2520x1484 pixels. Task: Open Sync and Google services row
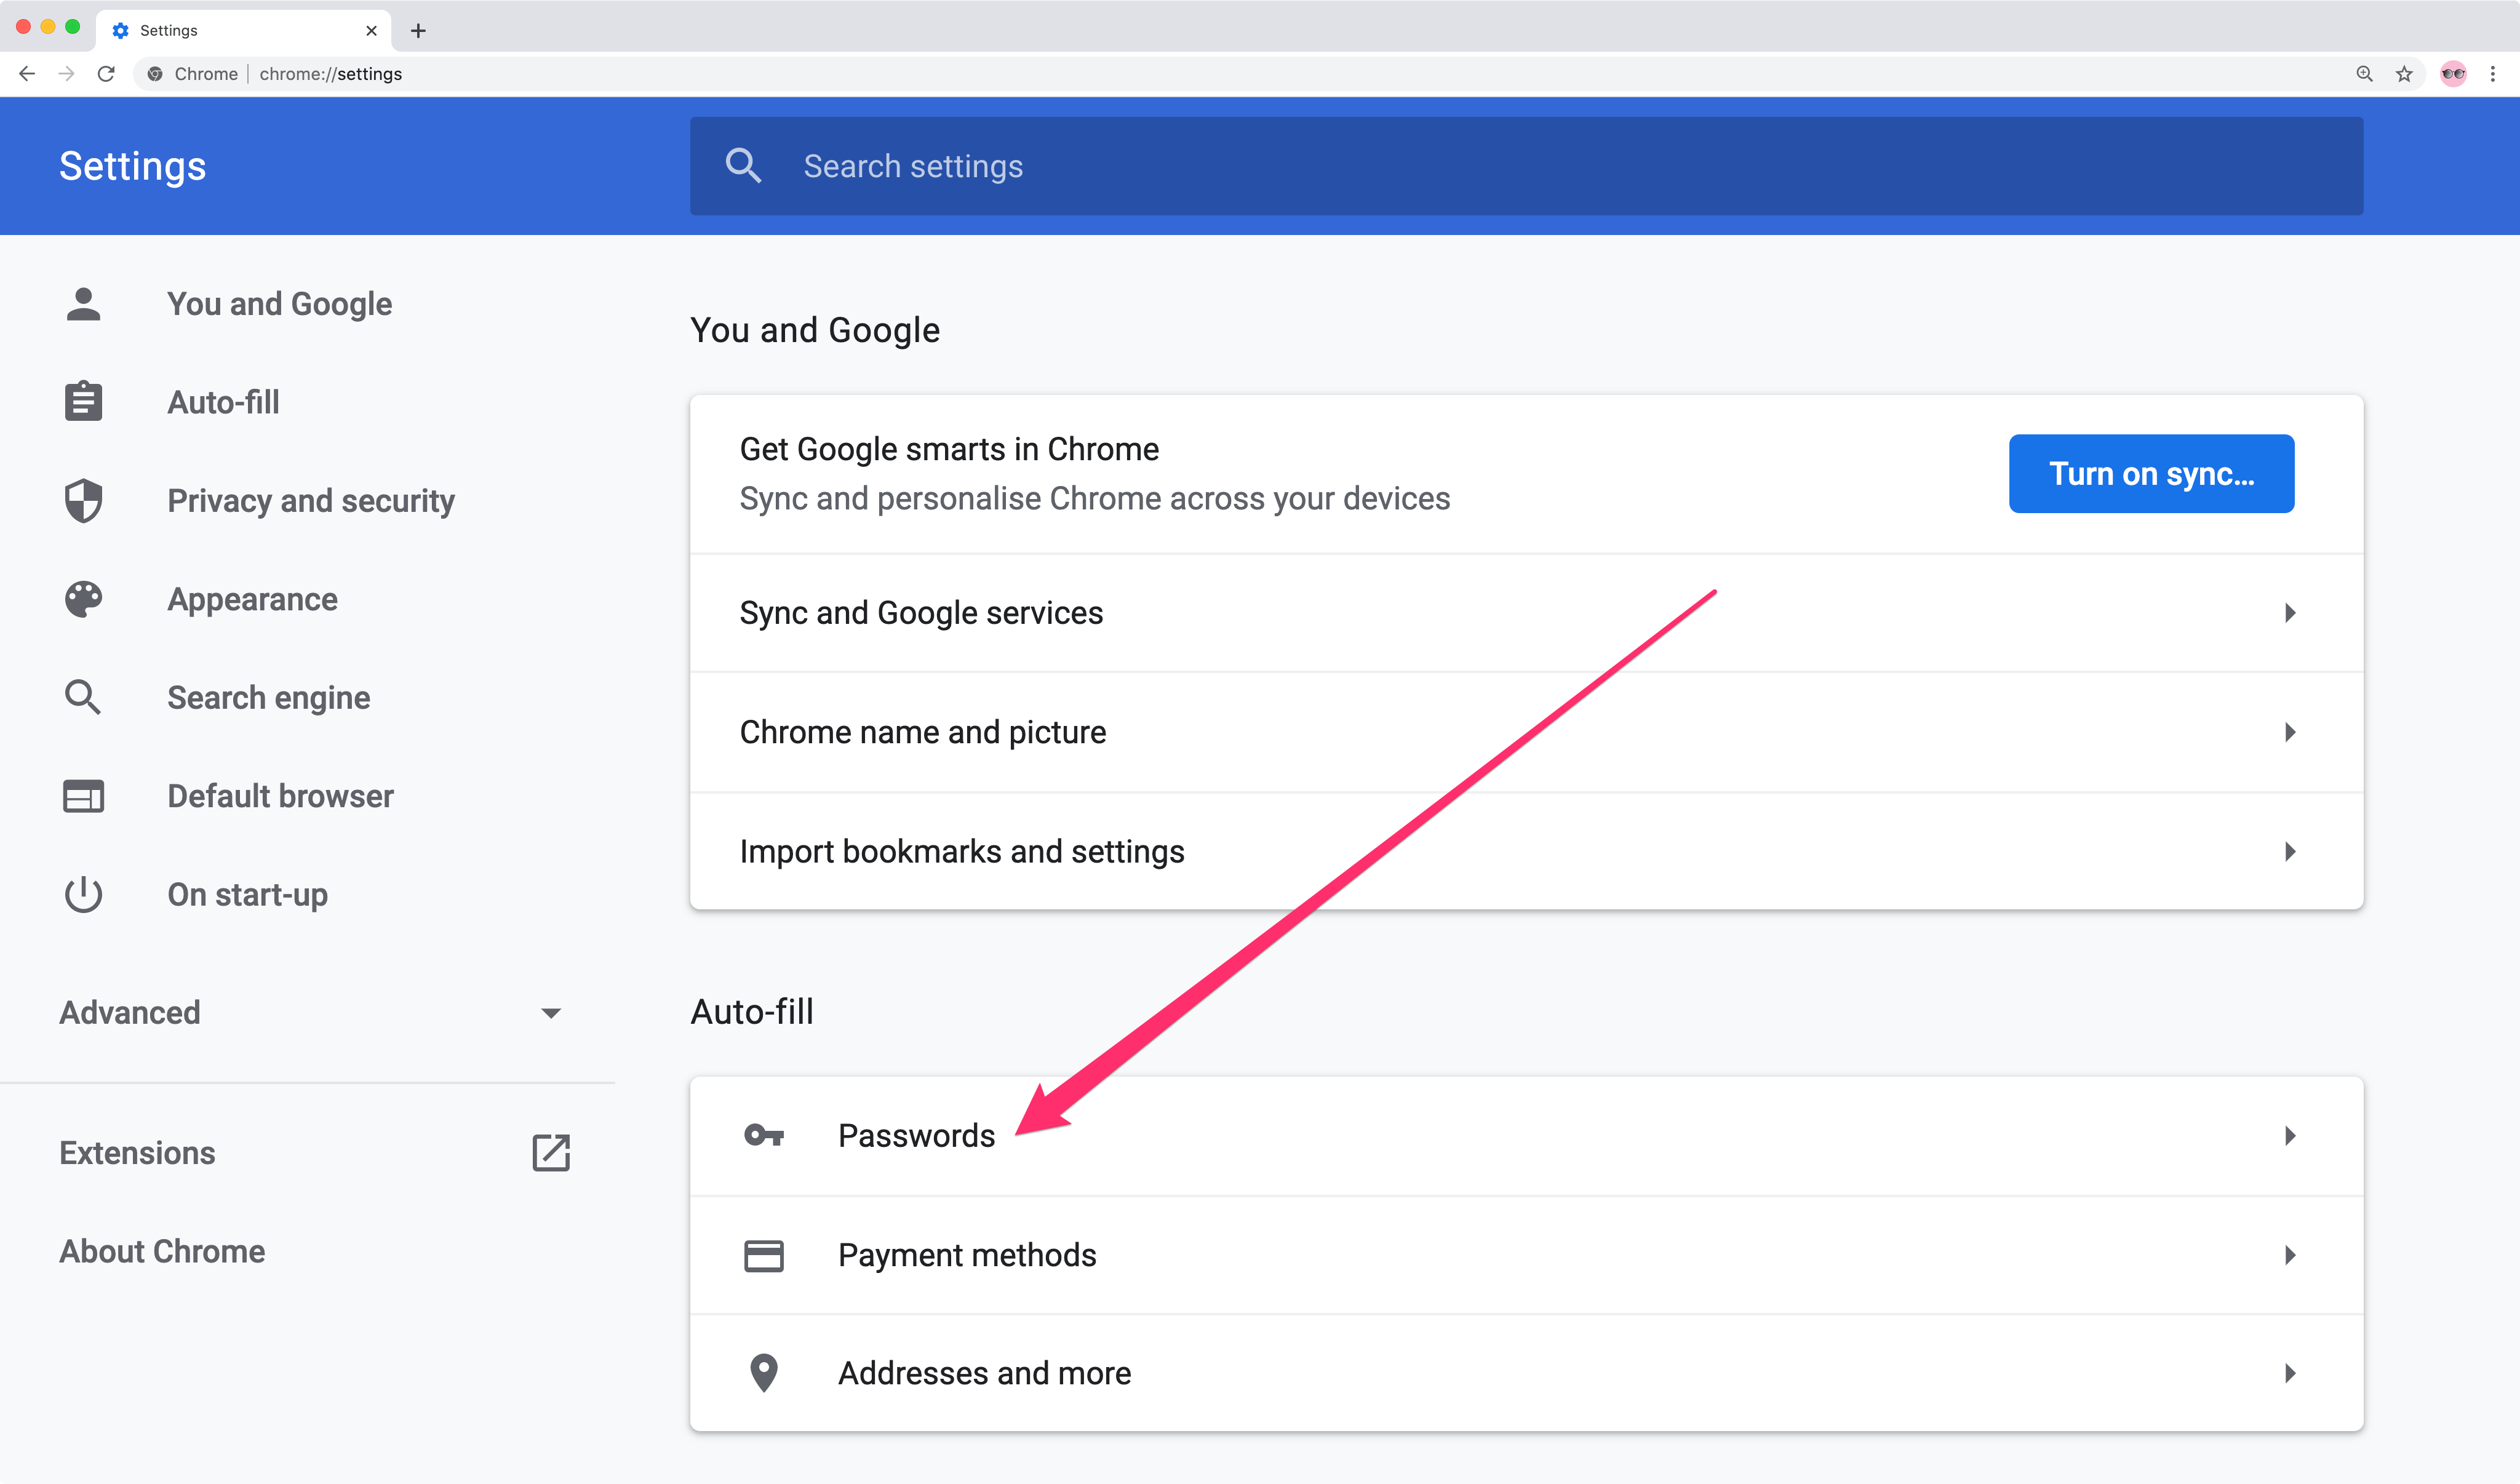(x=1526, y=612)
